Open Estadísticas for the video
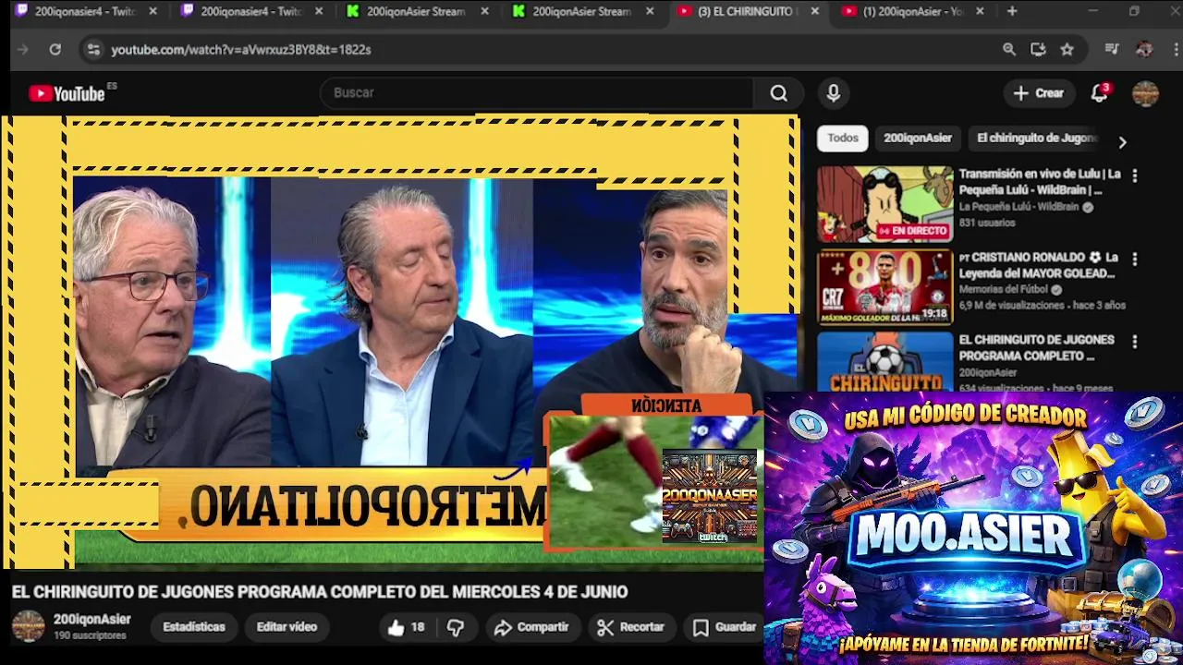The width and height of the screenshot is (1183, 665). coord(194,627)
